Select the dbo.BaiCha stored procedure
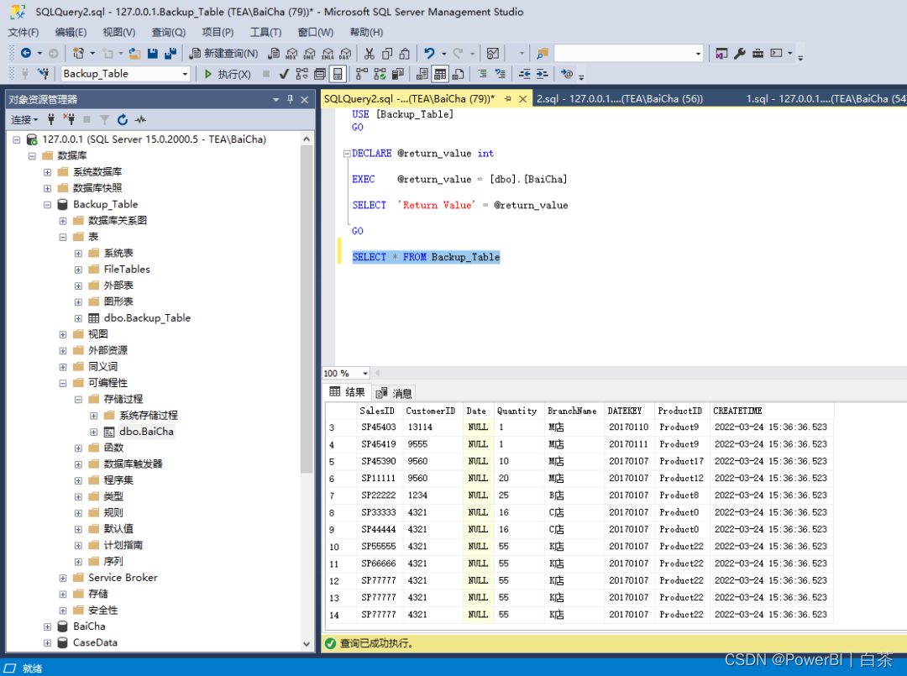Image resolution: width=907 pixels, height=676 pixels. pos(146,432)
